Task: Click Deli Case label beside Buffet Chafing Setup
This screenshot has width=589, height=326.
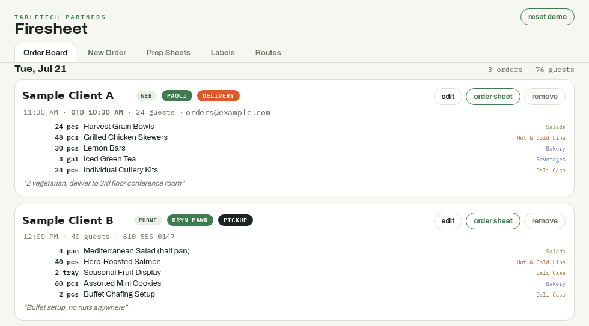Action: tap(551, 295)
